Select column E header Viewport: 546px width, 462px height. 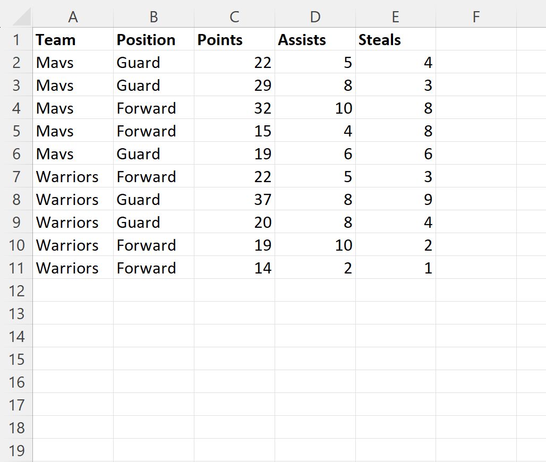[396, 16]
